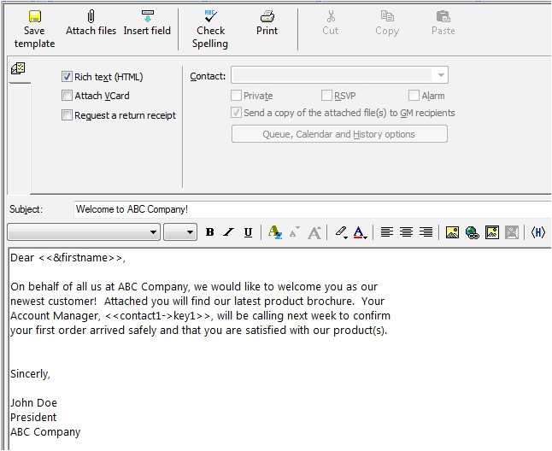
Task: Center align the text
Action: coord(406,232)
